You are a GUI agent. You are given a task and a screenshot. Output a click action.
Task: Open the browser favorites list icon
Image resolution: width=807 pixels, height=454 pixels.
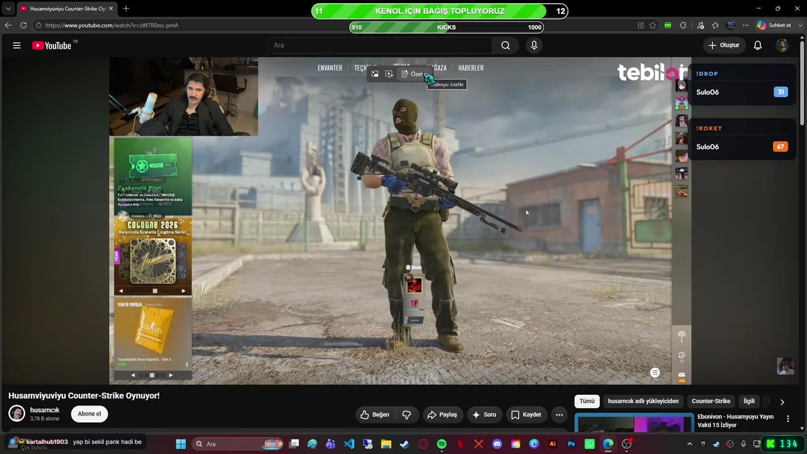(716, 25)
